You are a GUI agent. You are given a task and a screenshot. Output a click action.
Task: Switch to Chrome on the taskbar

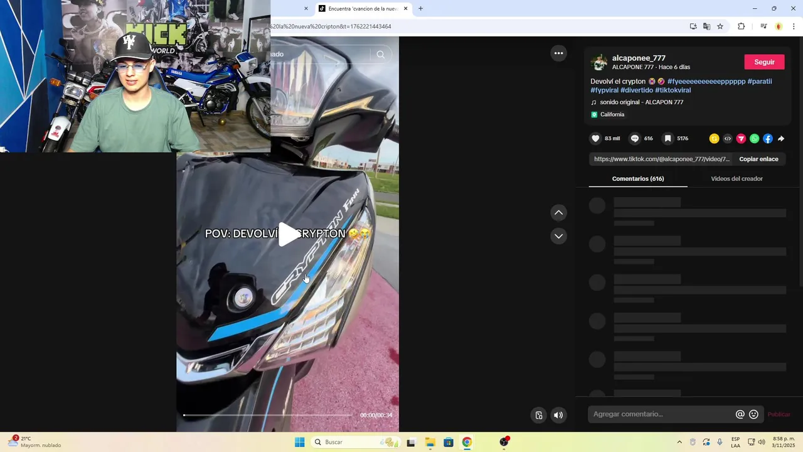tap(467, 443)
